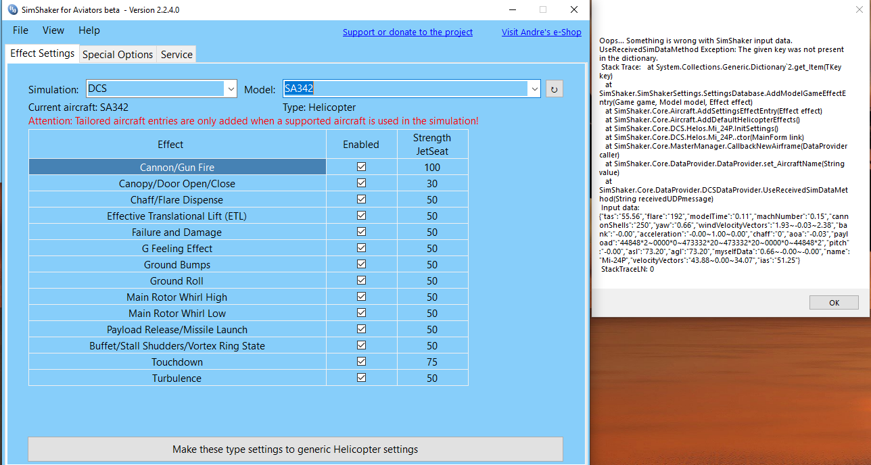Switch to the Service tab
Screen dimensions: 871x465
[176, 55]
